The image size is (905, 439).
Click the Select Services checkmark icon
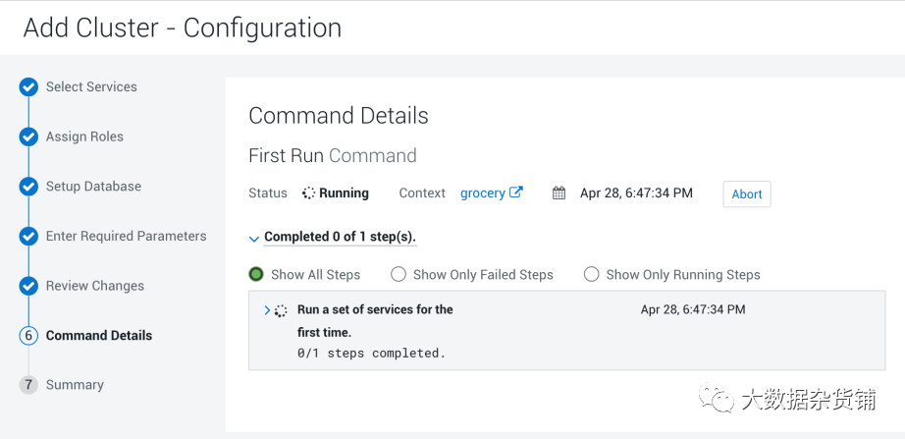(28, 87)
